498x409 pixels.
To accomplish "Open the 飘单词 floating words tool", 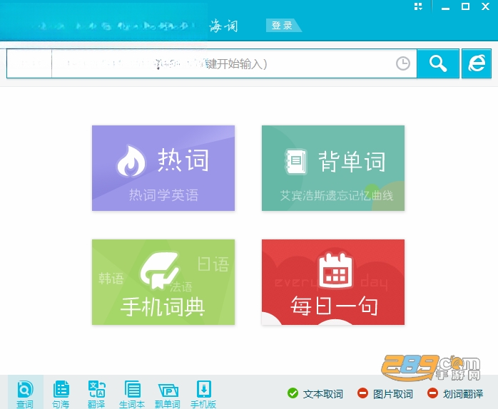I will click(x=168, y=393).
